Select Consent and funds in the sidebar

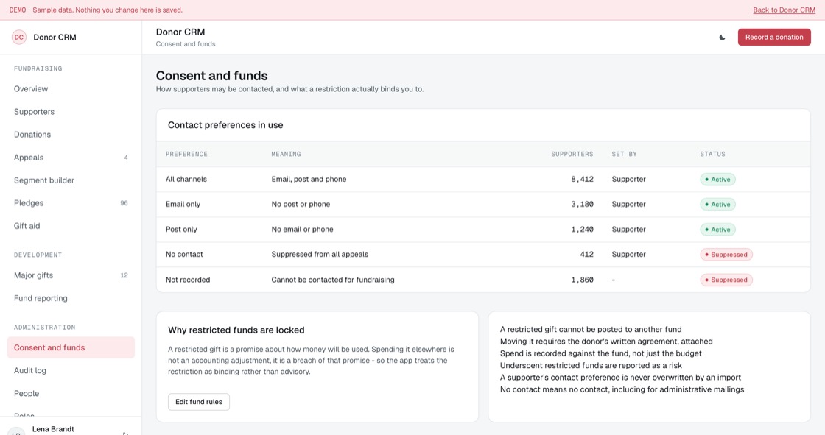71,347
